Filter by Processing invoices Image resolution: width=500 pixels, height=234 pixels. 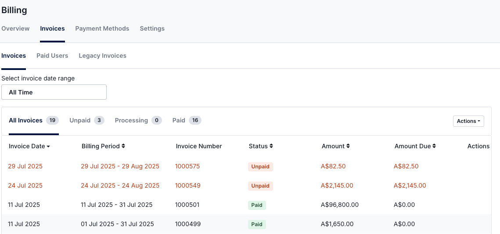click(x=138, y=121)
